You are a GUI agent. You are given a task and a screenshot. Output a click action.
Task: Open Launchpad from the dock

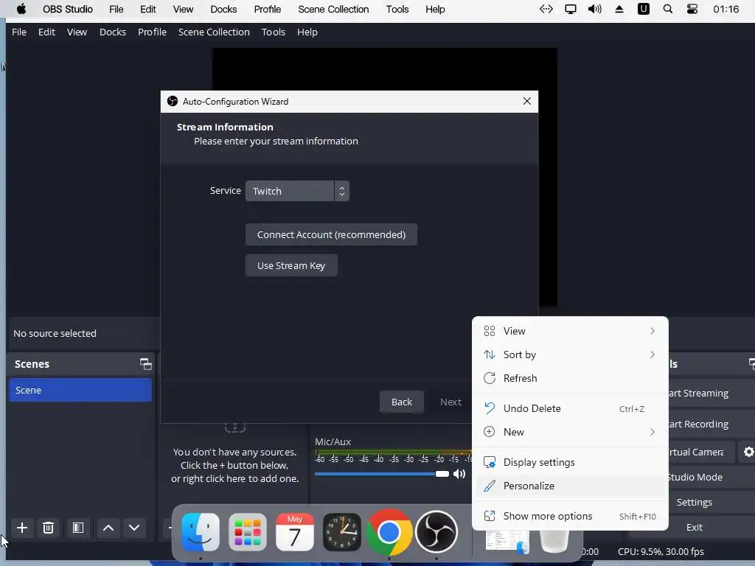[x=248, y=532]
